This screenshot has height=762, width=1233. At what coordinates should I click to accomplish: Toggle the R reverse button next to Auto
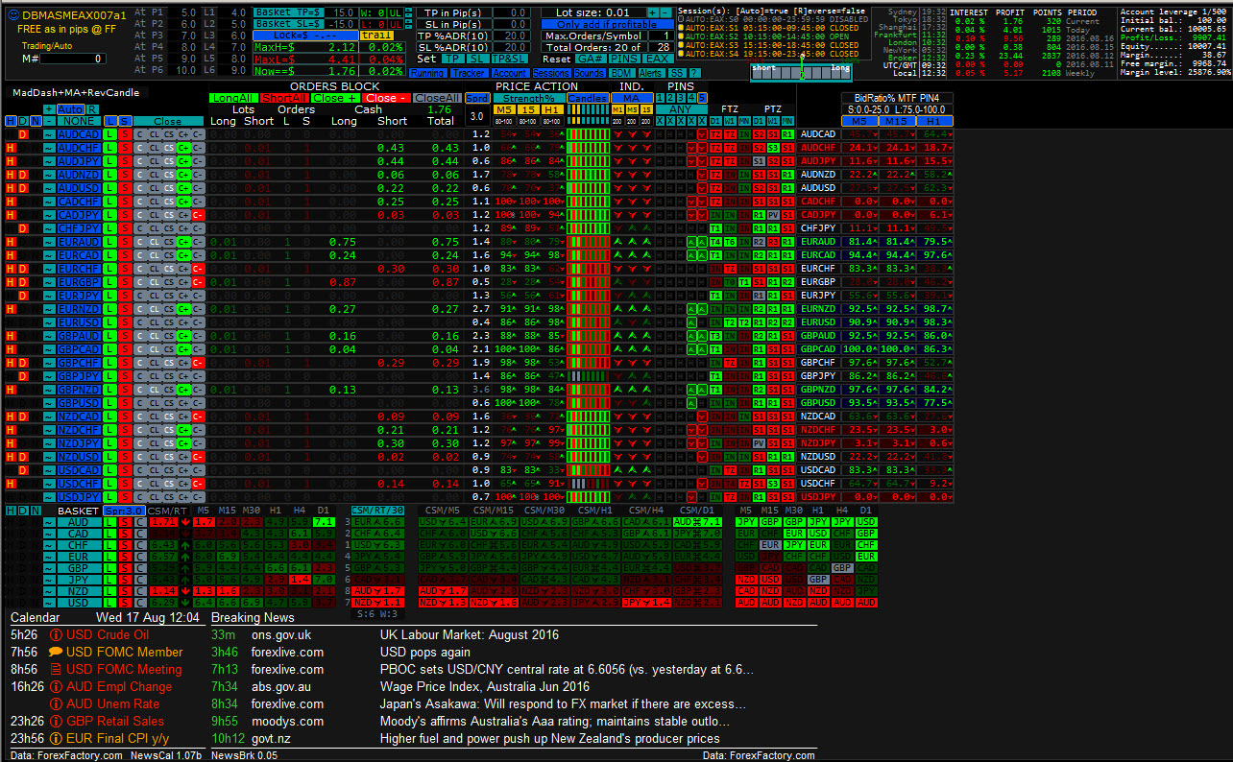[93, 109]
